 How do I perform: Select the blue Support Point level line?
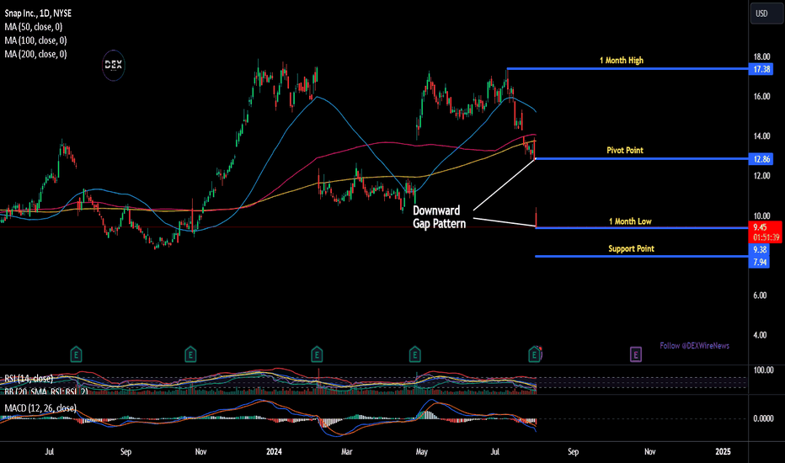pos(642,256)
